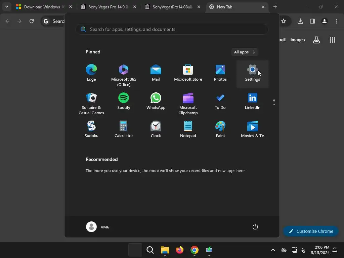Reload the current Chrome page
This screenshot has height=258, width=344.
(x=32, y=21)
